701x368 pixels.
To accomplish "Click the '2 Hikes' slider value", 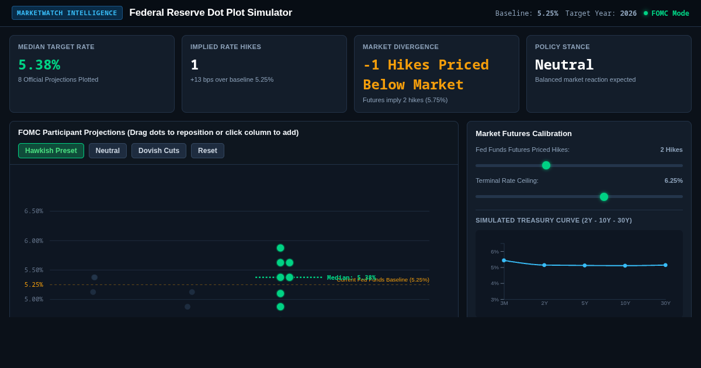I will [671, 150].
